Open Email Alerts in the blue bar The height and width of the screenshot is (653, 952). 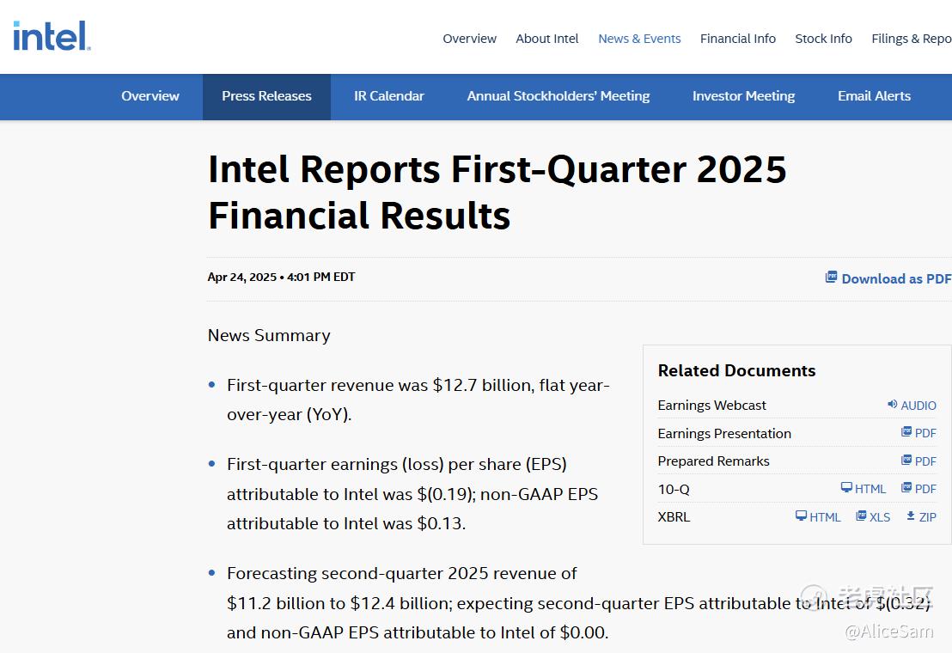(874, 96)
